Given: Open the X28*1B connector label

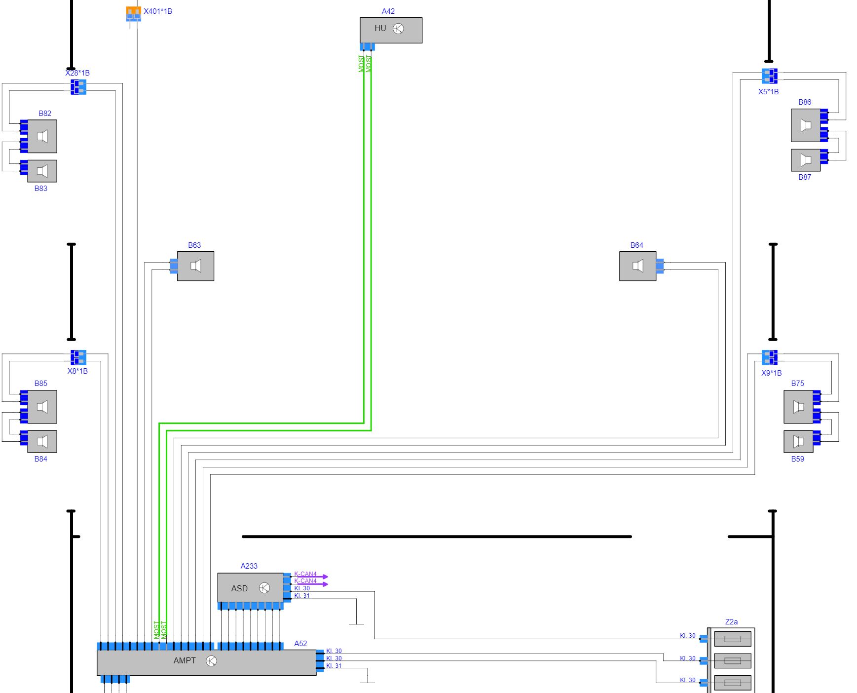Looking at the screenshot, I should pos(77,73).
